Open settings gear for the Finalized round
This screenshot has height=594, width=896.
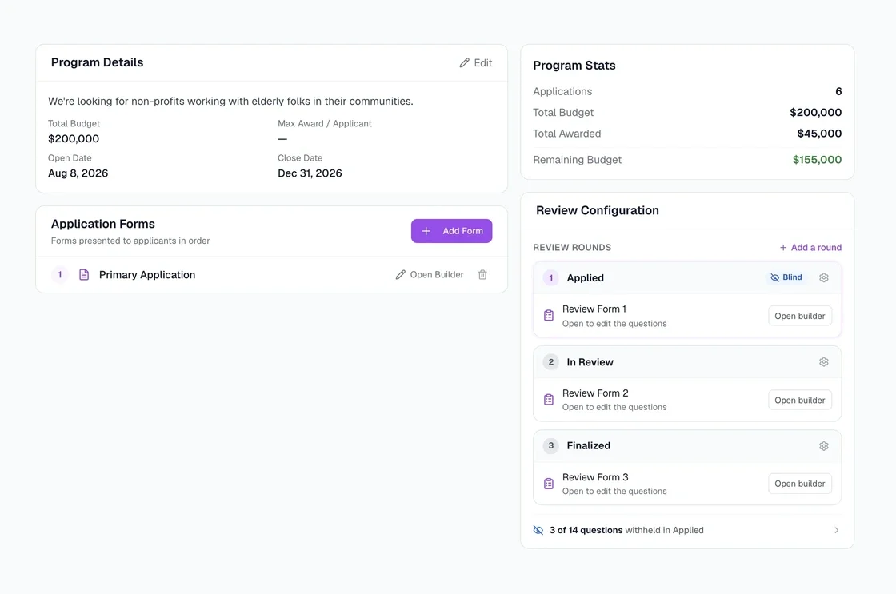[823, 446]
